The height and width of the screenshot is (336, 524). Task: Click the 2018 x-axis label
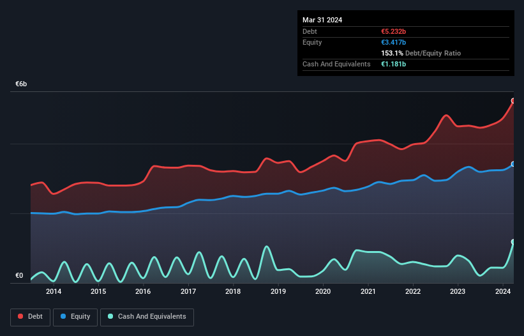click(233, 291)
